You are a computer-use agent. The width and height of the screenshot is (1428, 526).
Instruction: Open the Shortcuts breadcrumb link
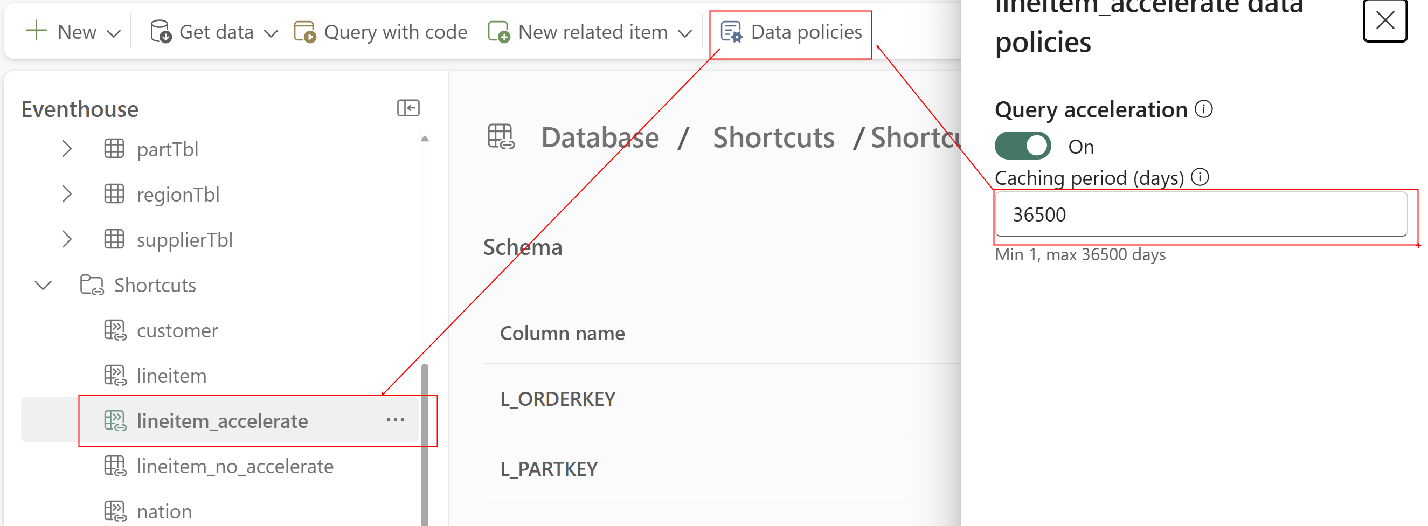(774, 138)
